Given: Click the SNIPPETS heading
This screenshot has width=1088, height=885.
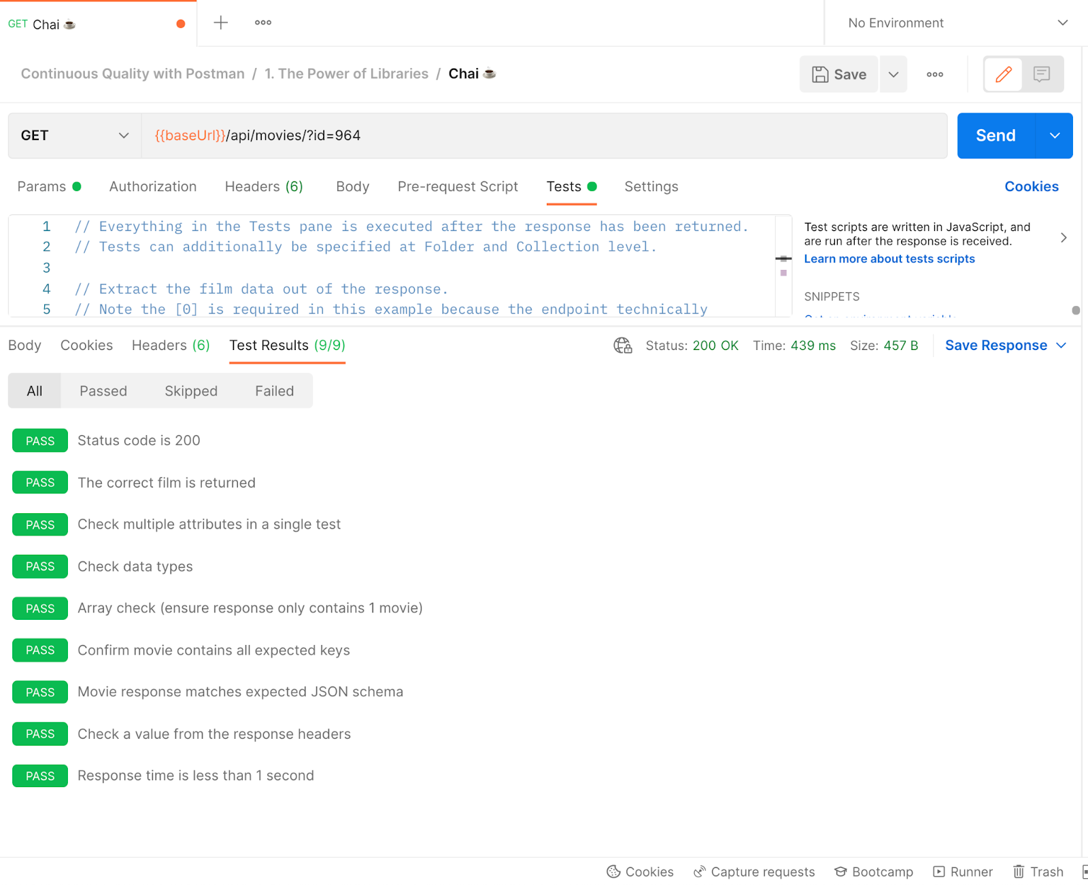Looking at the screenshot, I should click(x=832, y=296).
